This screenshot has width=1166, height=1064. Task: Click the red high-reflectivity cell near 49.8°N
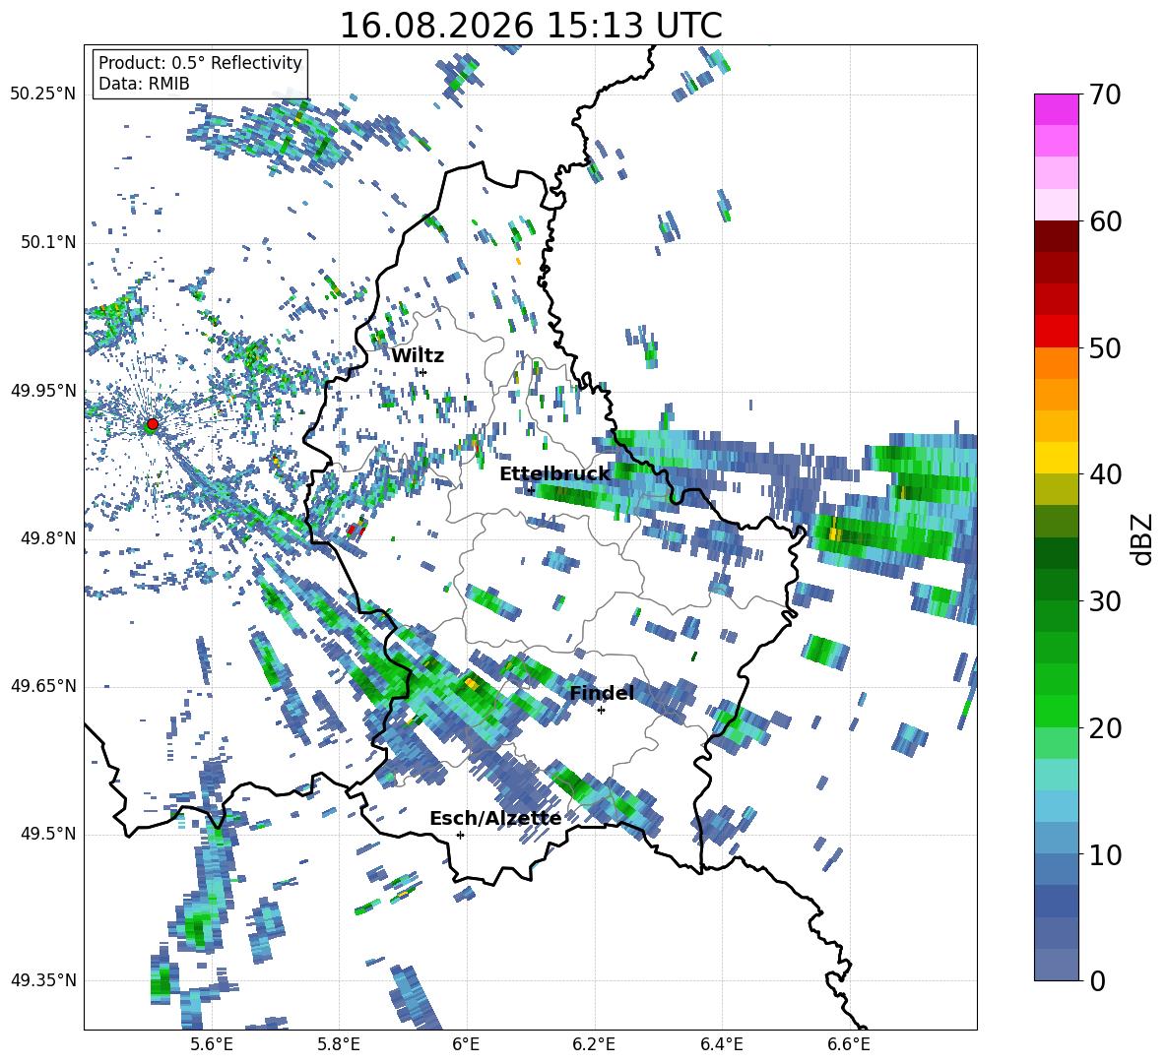click(x=356, y=530)
